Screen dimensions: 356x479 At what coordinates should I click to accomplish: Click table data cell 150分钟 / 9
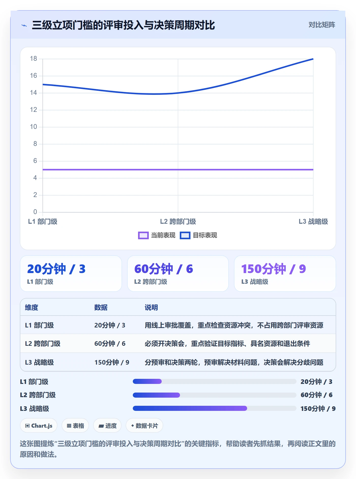[x=112, y=362]
